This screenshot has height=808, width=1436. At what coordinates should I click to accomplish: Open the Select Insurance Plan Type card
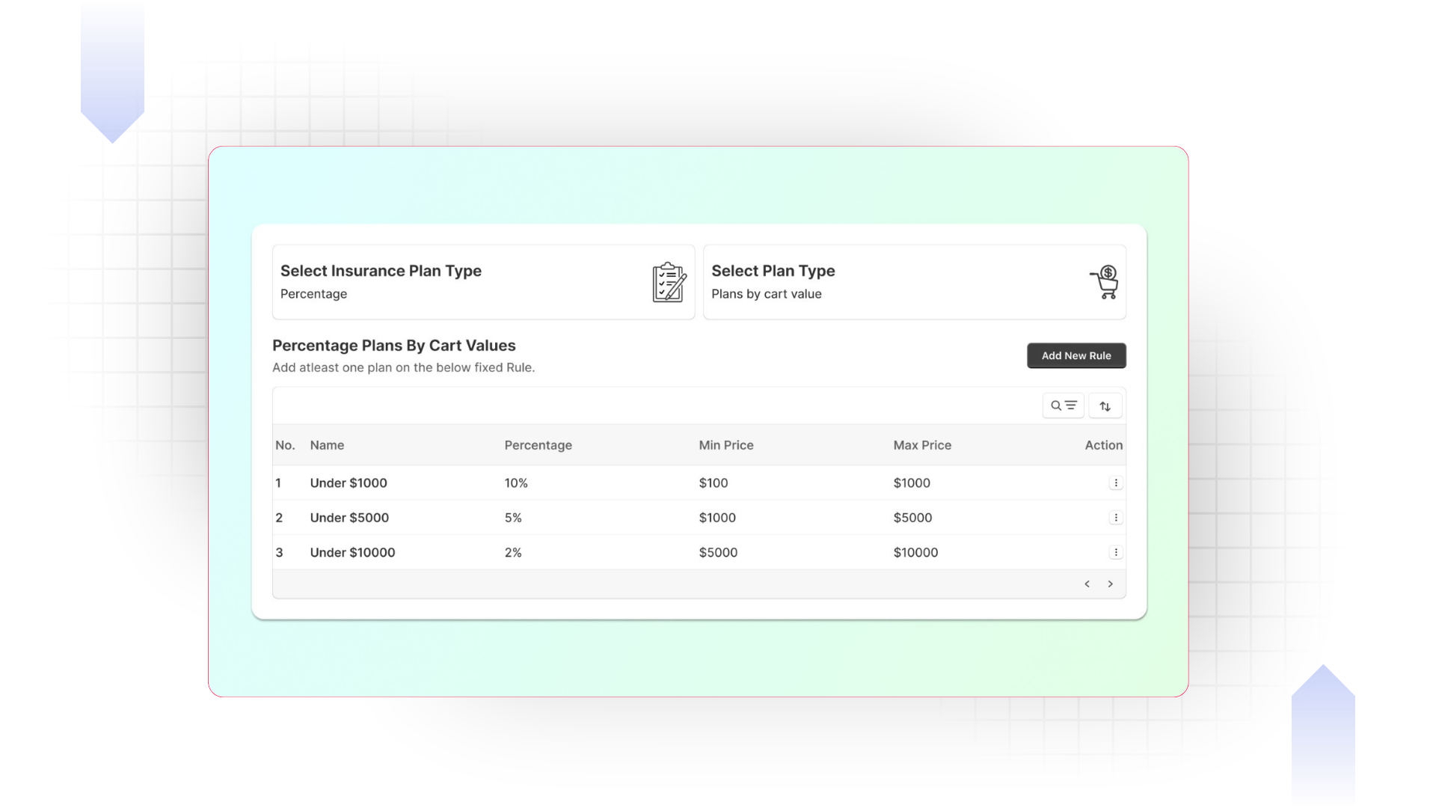coord(483,282)
